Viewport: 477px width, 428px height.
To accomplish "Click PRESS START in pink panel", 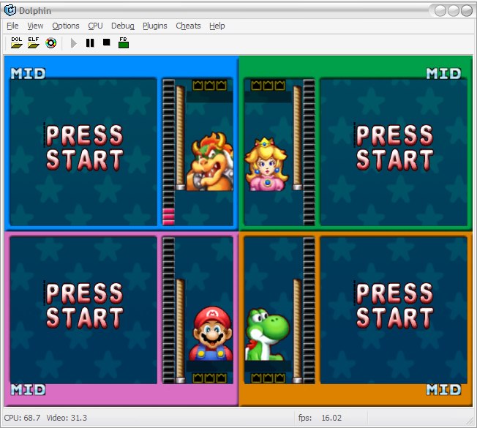I will coord(84,306).
